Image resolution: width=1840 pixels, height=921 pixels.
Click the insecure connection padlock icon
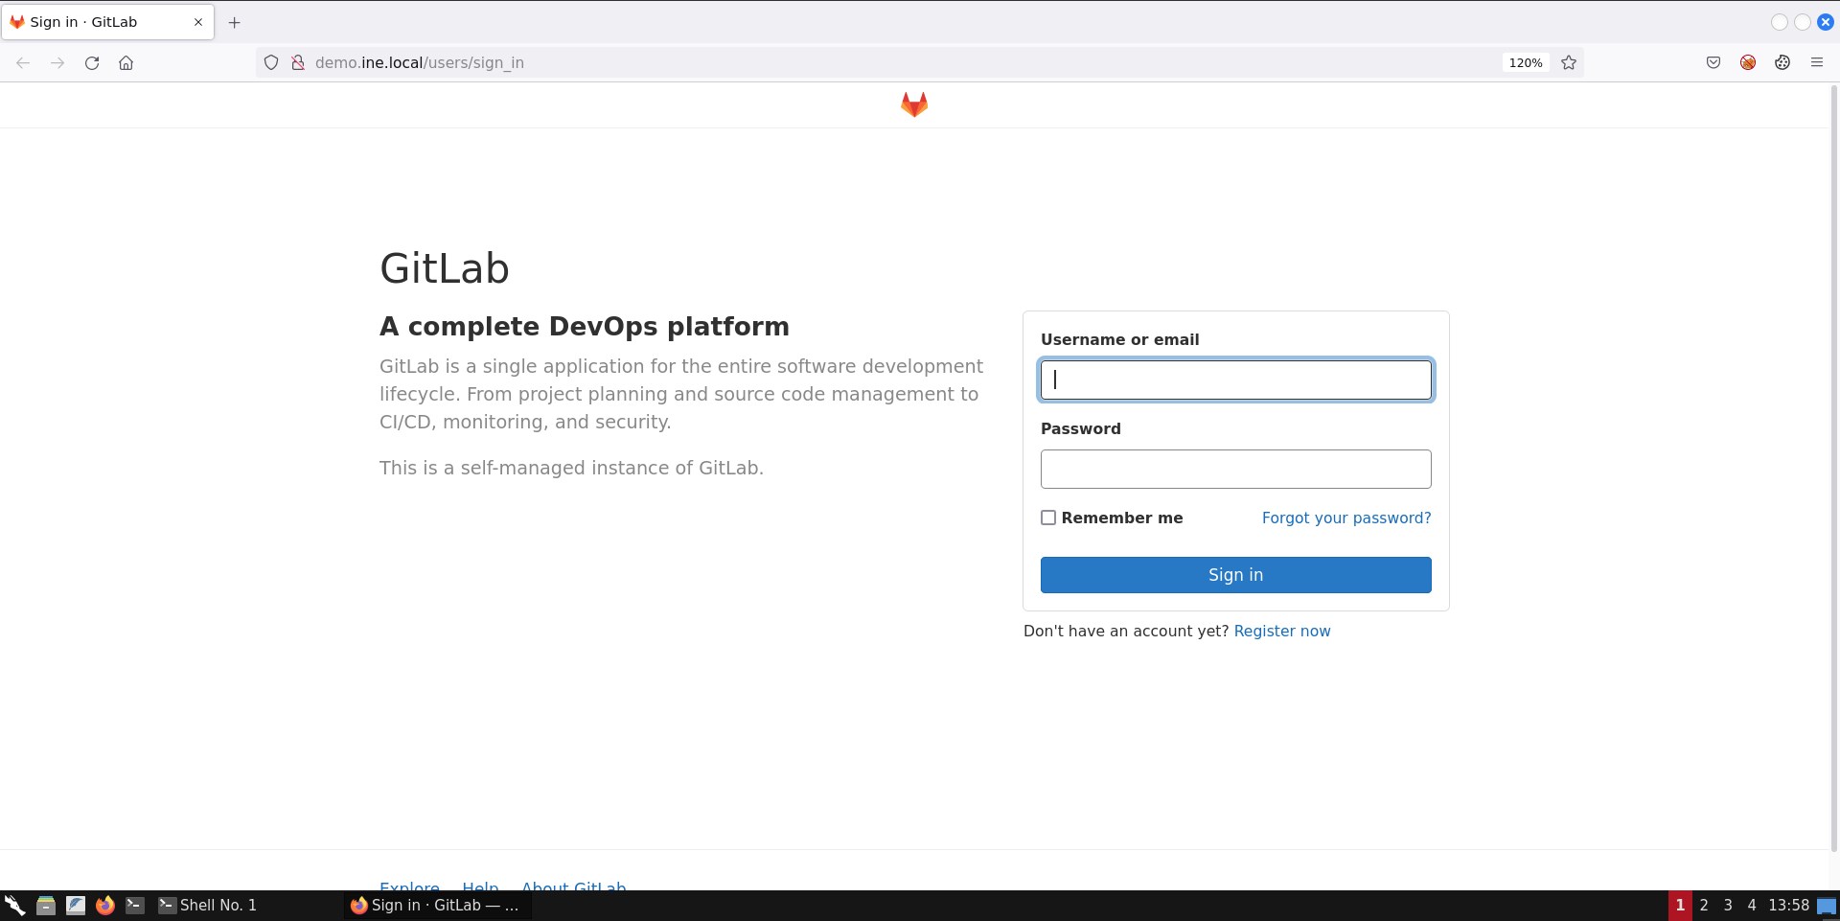click(298, 62)
